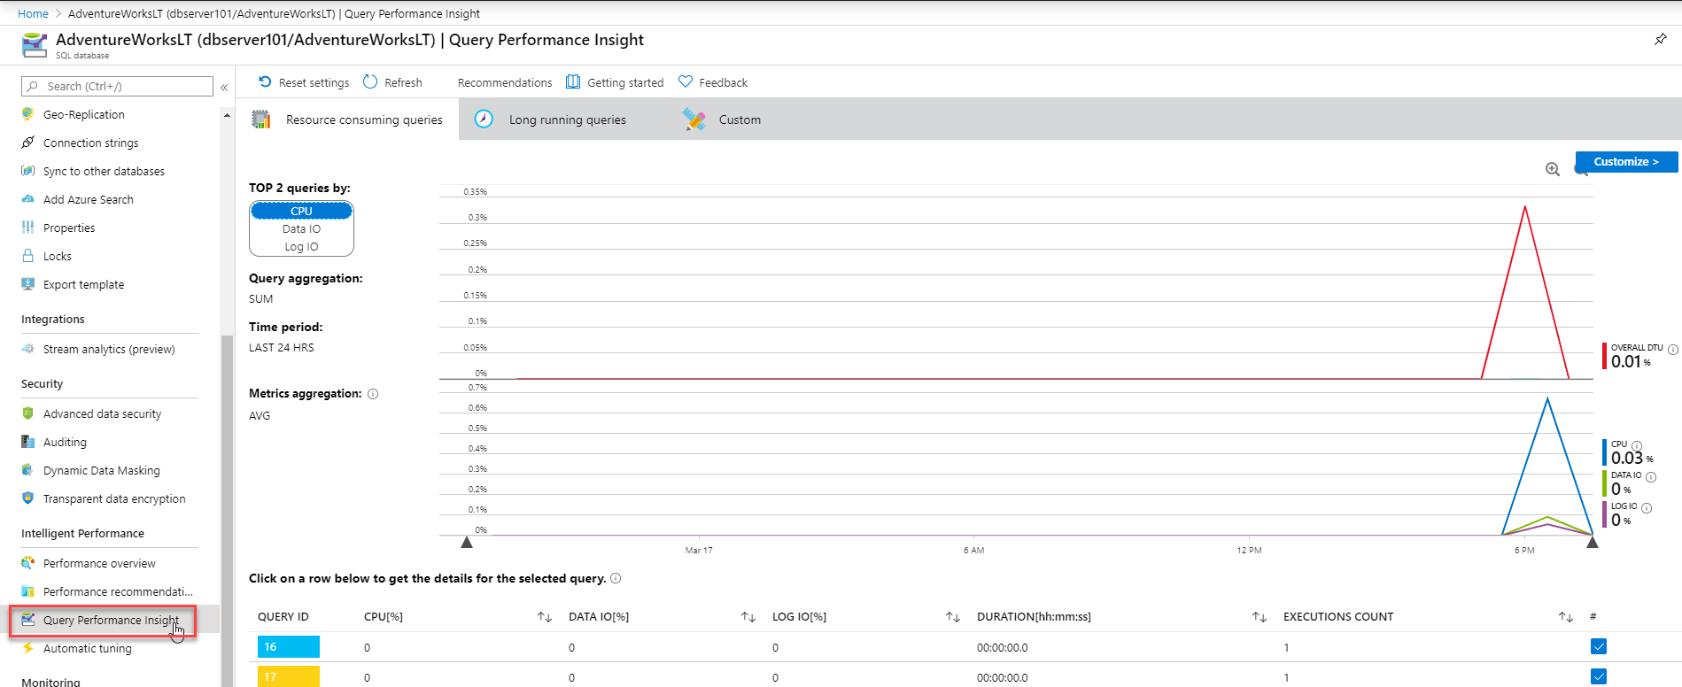The height and width of the screenshot is (687, 1682).
Task: Click the LAST 24 HRS time period value
Action: [x=282, y=348]
